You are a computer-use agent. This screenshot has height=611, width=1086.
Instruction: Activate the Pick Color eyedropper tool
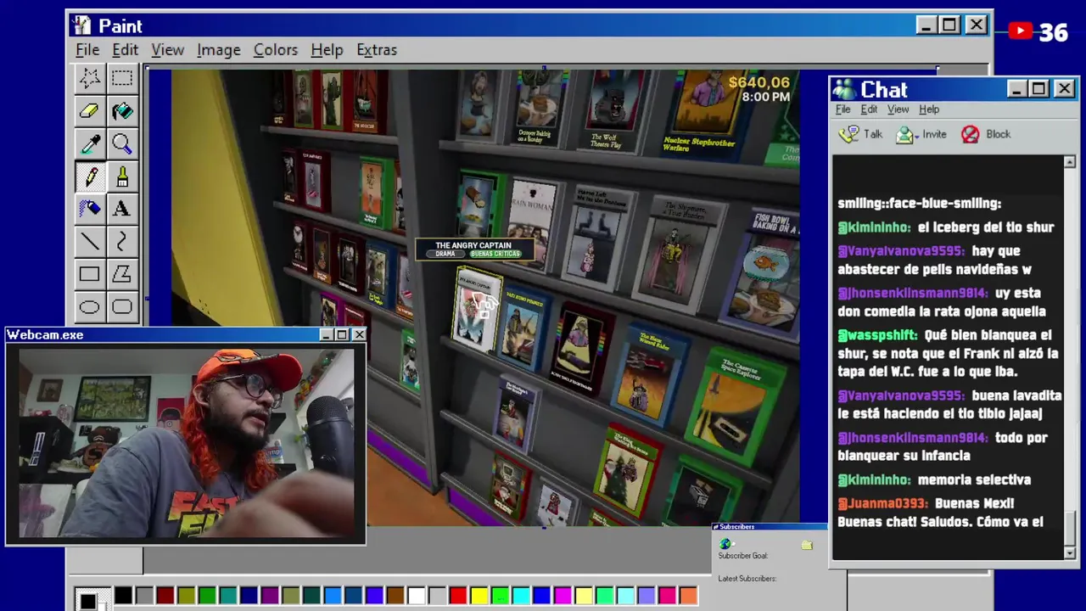click(x=89, y=144)
